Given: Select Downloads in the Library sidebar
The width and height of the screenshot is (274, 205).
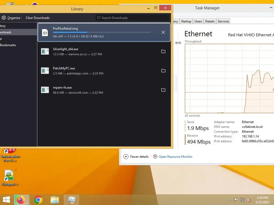Looking at the screenshot, I should click(18, 32).
